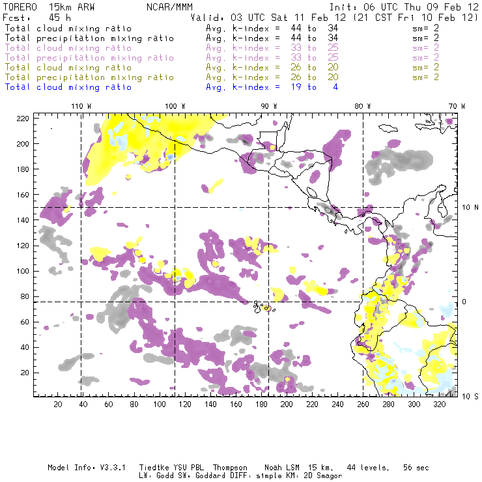Select the 70 W longitude label
This screenshot has width=482, height=482.
(x=457, y=106)
